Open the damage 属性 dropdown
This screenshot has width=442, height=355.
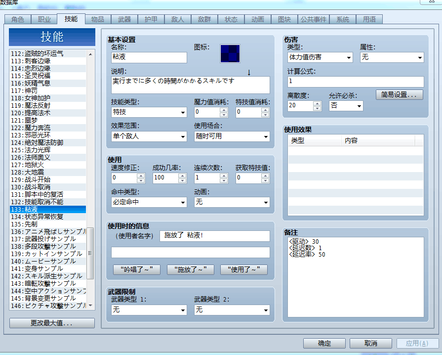[x=392, y=57]
